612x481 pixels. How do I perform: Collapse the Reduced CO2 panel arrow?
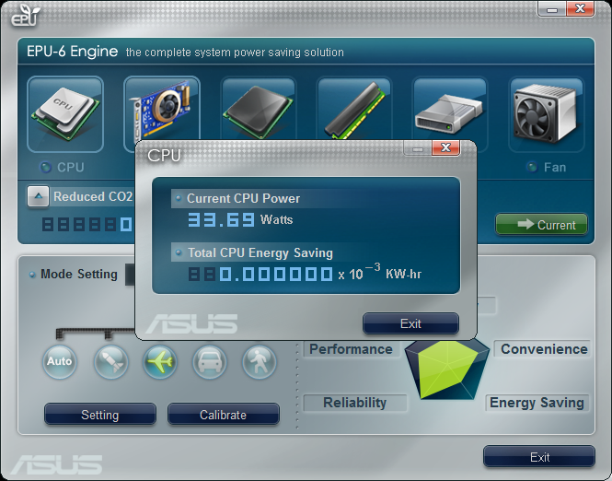coord(38,196)
